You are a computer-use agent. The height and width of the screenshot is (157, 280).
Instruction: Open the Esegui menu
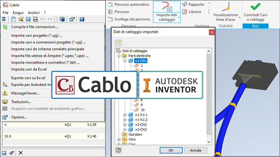point(18,13)
